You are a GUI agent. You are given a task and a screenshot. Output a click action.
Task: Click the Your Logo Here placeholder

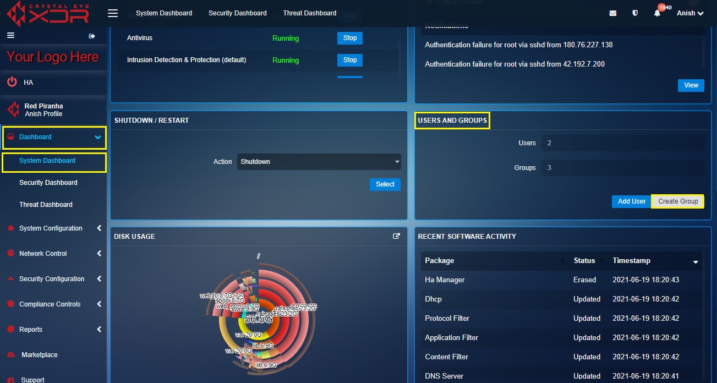[53, 57]
